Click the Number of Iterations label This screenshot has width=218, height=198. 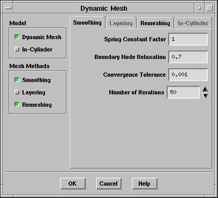coord(137,92)
